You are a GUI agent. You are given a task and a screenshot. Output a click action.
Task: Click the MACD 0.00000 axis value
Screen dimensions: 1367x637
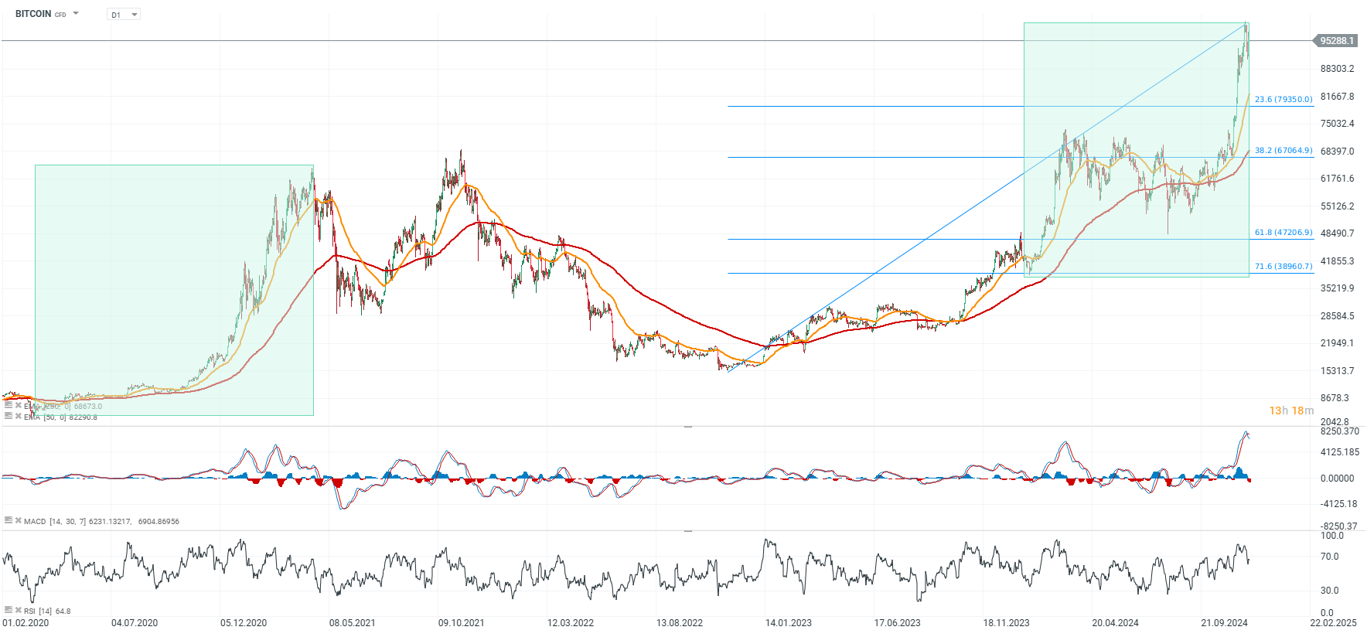tap(1338, 479)
